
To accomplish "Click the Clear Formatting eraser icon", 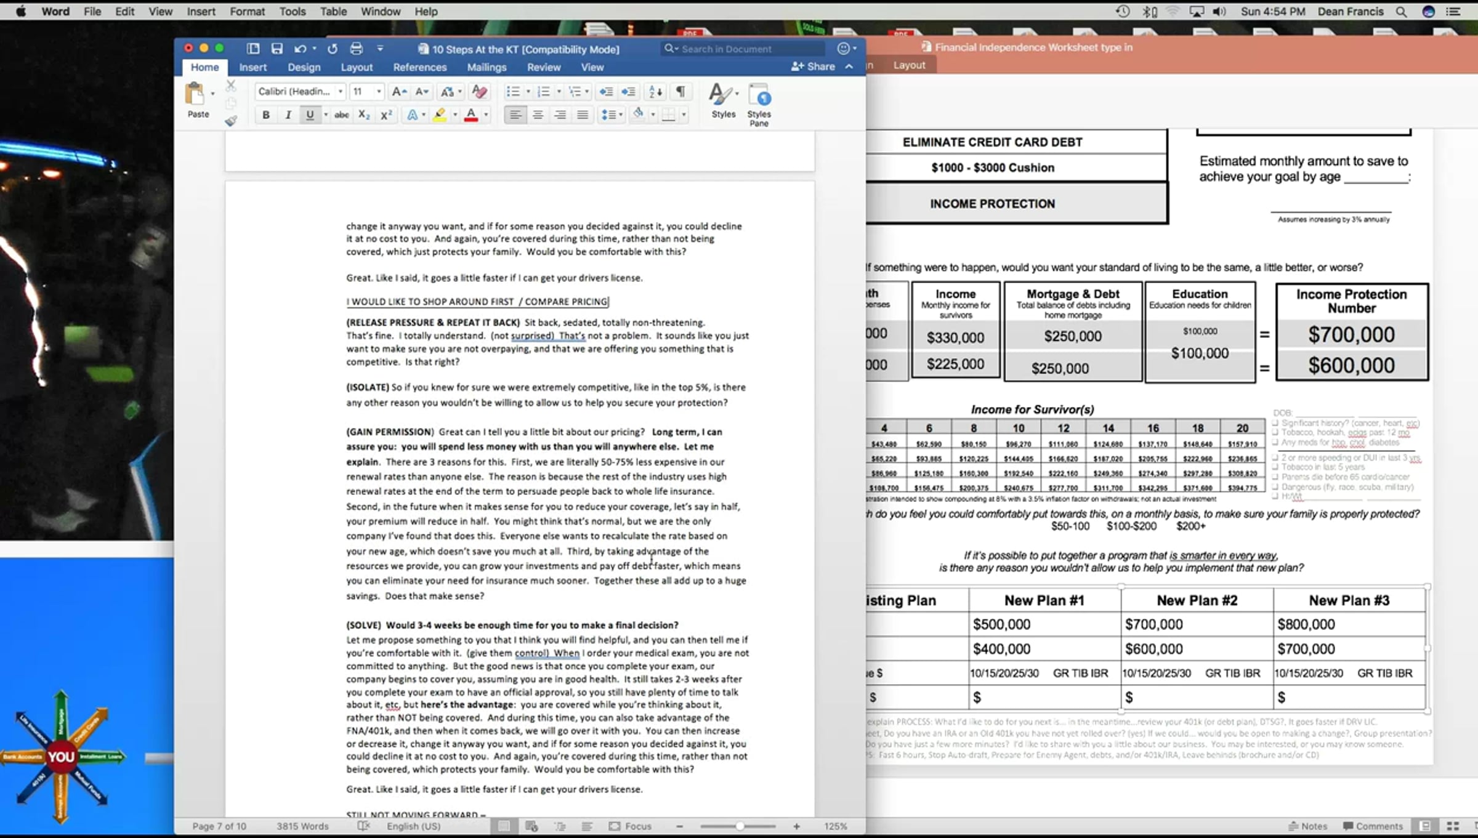I will coord(479,92).
